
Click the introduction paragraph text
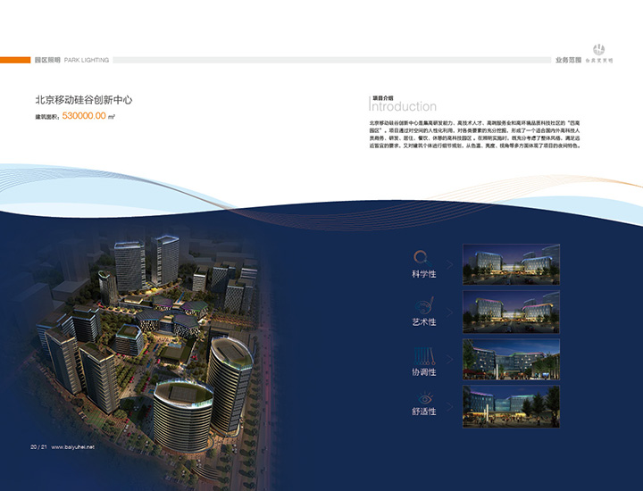click(x=474, y=134)
